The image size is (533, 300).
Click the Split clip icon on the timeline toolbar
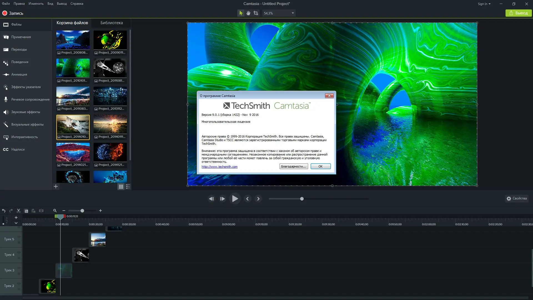[x=41, y=211]
